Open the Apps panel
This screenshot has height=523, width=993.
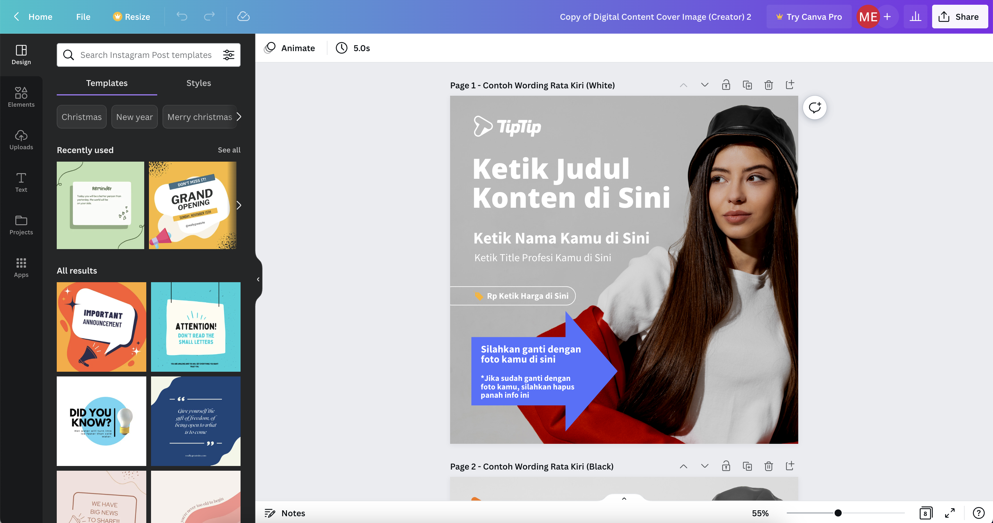(x=21, y=267)
